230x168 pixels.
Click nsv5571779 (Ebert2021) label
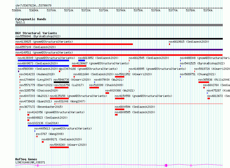click(36, 85)
